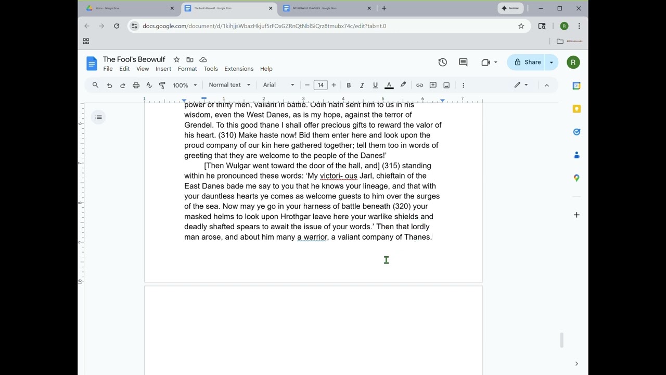
Task: Decrease the font size
Action: pyautogui.click(x=307, y=85)
